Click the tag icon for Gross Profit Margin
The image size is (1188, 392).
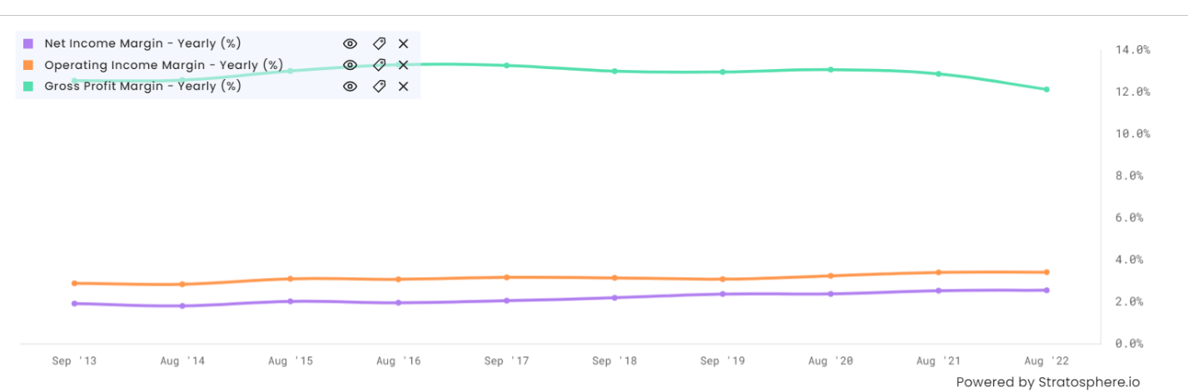(379, 87)
